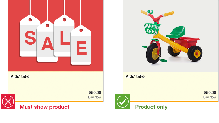Image resolution: width=219 pixels, height=123 pixels.
Task: Click the green checkmark correct-example icon
Action: tap(123, 102)
